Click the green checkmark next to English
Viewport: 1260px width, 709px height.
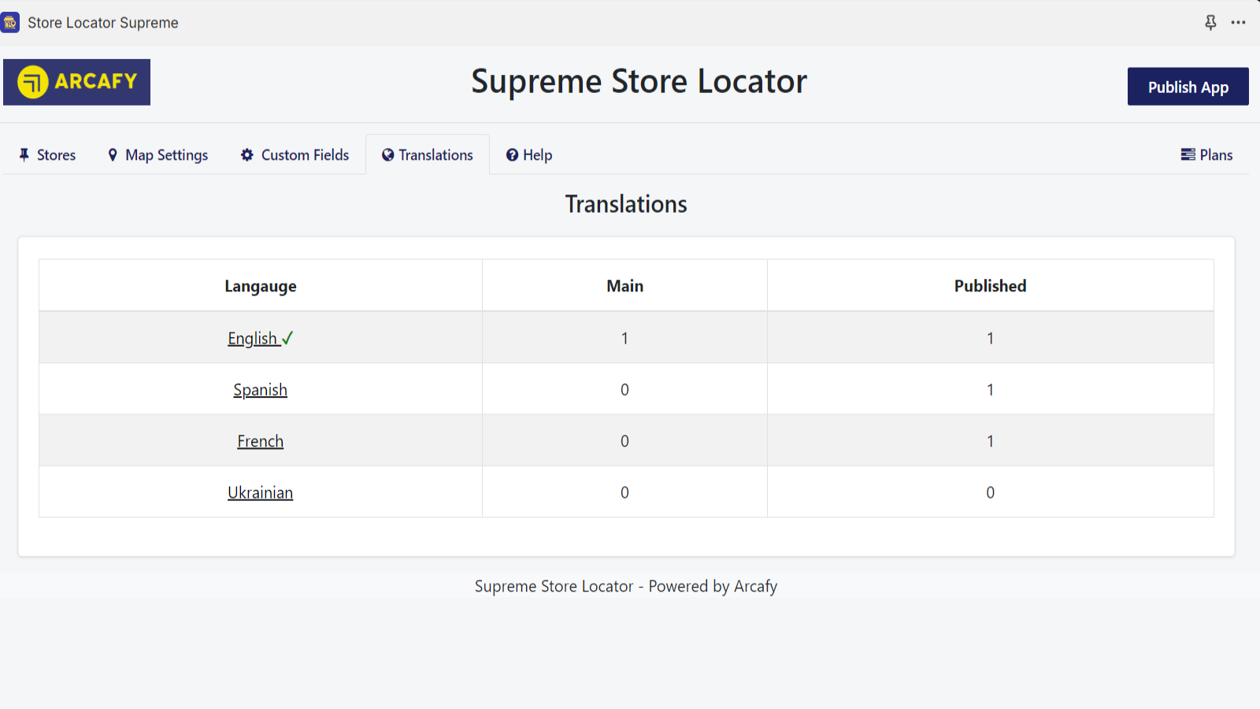tap(287, 338)
